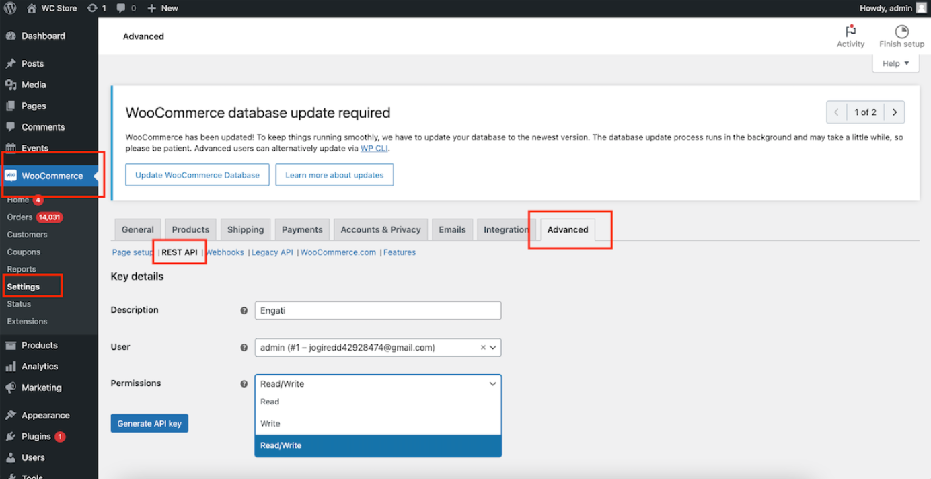The height and width of the screenshot is (479, 931).
Task: Click Update WooCommerce Database button
Action: [x=197, y=175]
